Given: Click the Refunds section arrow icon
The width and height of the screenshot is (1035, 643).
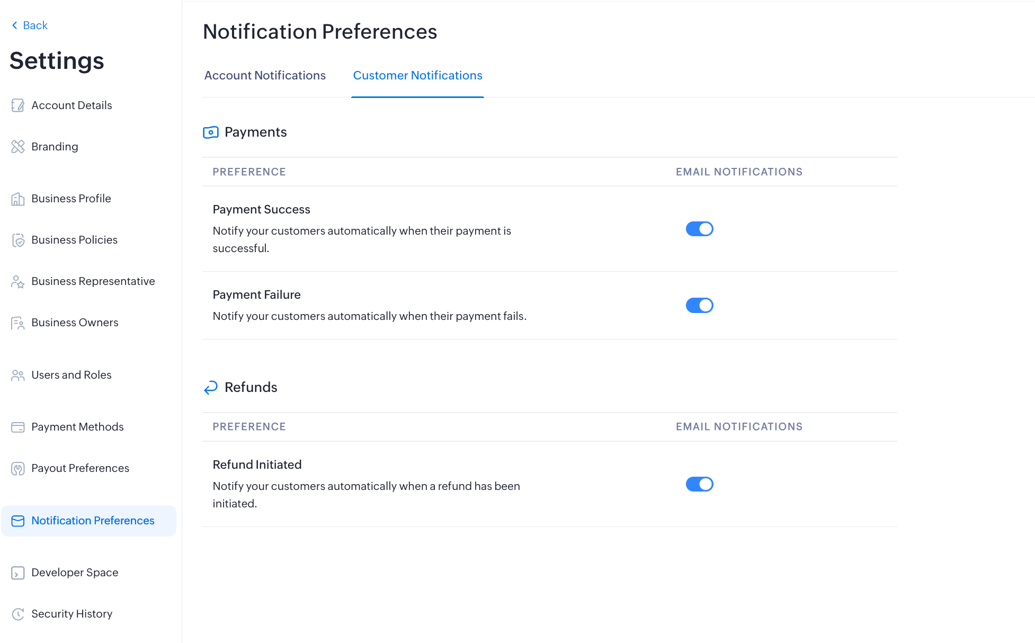Looking at the screenshot, I should click(x=210, y=387).
